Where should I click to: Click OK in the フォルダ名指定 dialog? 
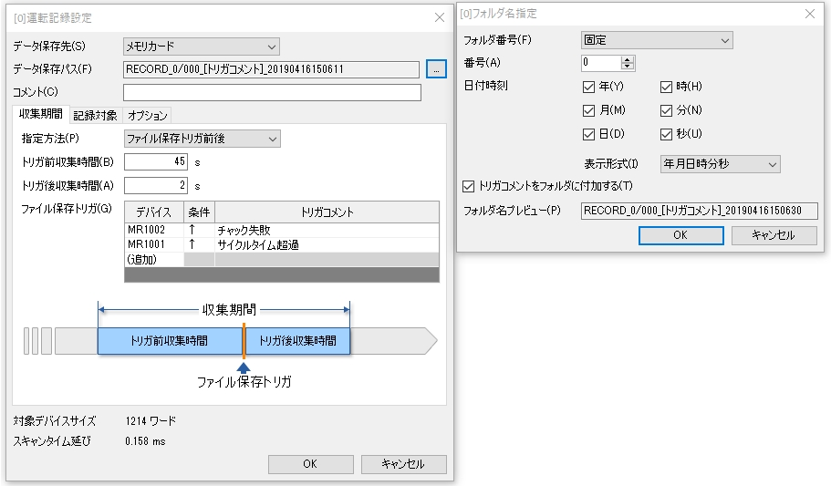[681, 234]
